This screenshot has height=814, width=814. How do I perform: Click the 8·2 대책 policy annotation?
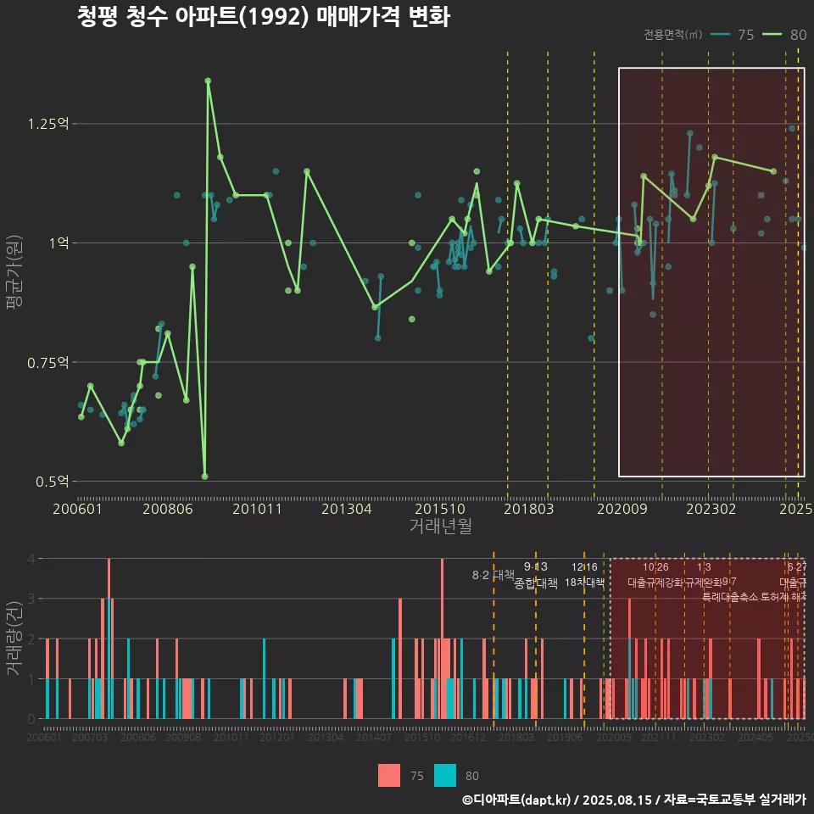pos(493,575)
